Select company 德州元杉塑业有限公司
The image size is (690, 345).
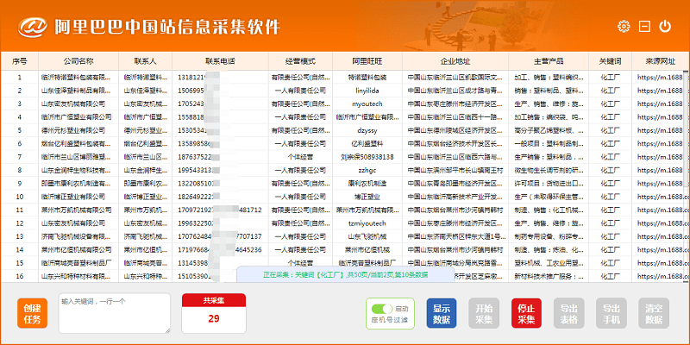(x=73, y=130)
